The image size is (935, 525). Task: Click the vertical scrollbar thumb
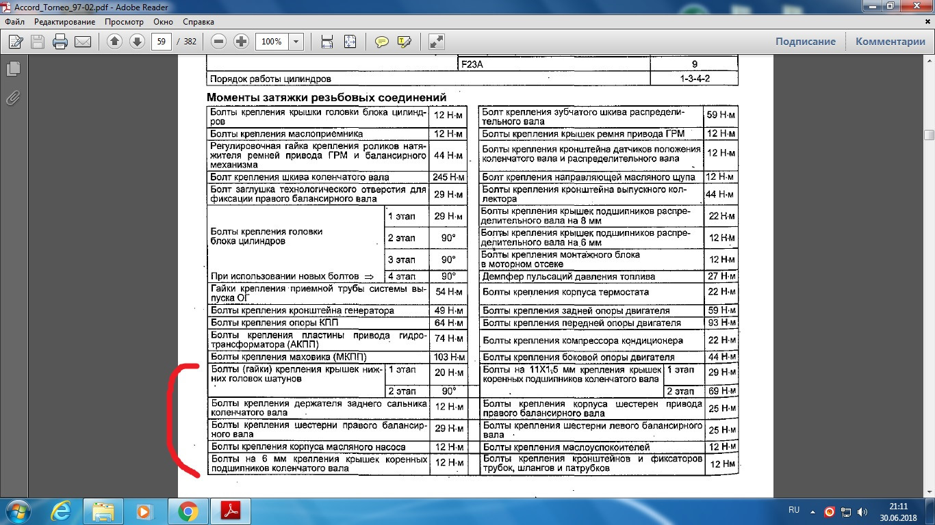coord(929,135)
